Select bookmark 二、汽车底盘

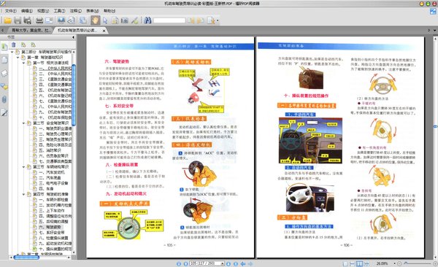(50, 177)
